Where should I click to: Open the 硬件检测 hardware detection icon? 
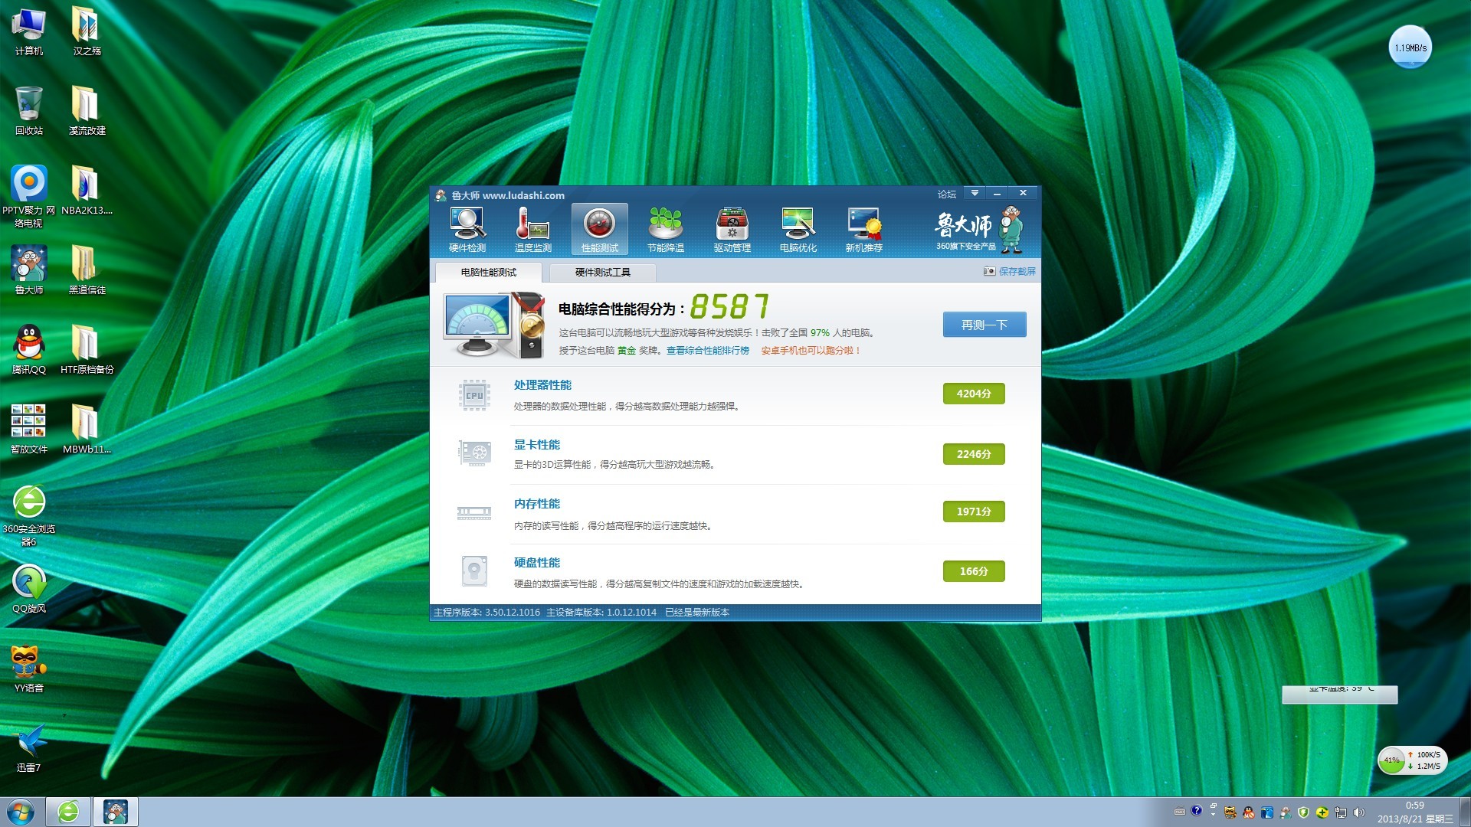(467, 229)
